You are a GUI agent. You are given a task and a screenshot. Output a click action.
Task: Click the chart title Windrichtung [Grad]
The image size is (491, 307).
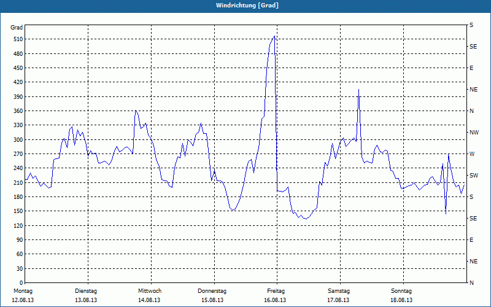(247, 6)
